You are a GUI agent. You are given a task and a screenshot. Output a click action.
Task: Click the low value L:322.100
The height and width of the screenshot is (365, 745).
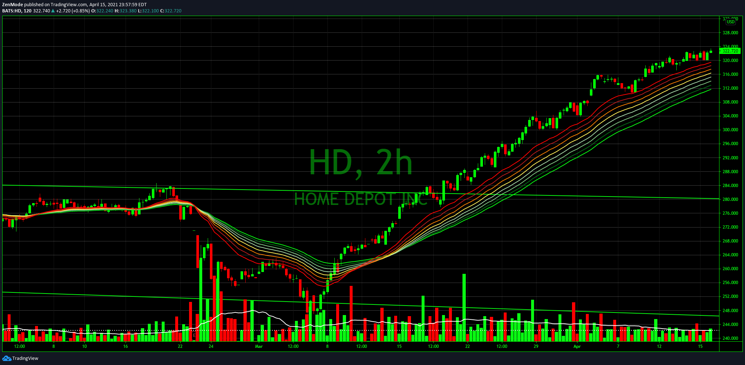[148, 11]
